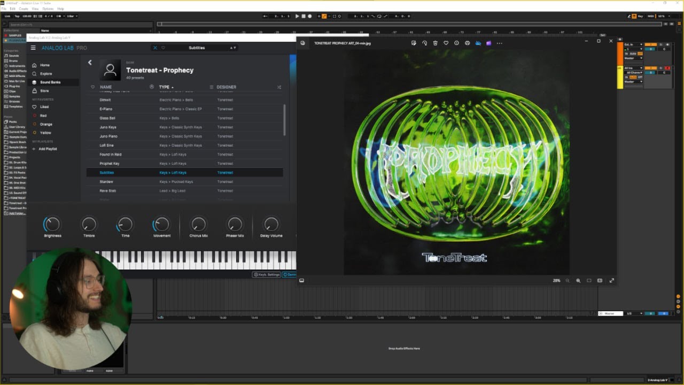This screenshot has width=684, height=385.
Task: Open the purple Clipchamp icon in the photo viewer
Action: click(x=488, y=43)
